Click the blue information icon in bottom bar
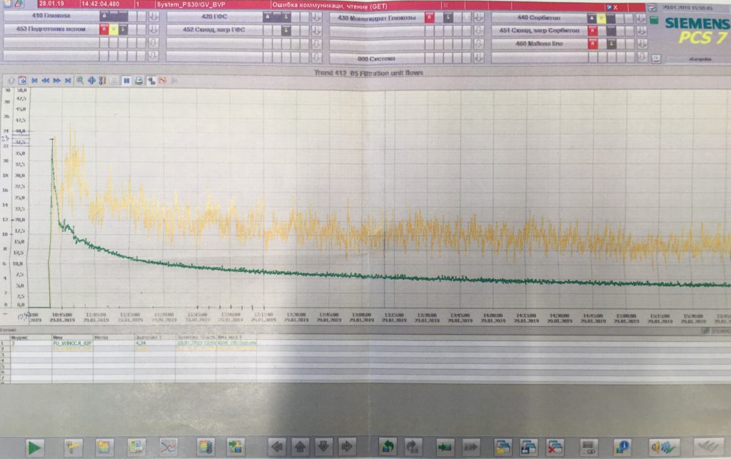This screenshot has height=459, width=731. (622, 448)
